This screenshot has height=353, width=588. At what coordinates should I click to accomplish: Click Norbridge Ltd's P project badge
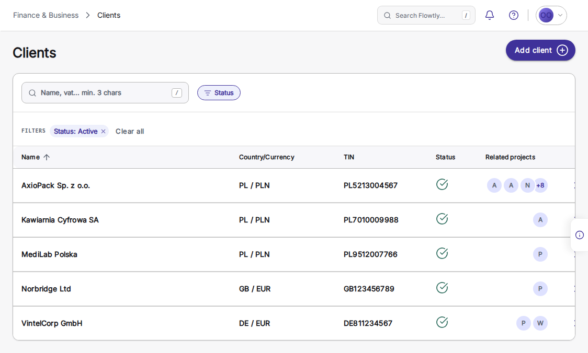pyautogui.click(x=540, y=289)
